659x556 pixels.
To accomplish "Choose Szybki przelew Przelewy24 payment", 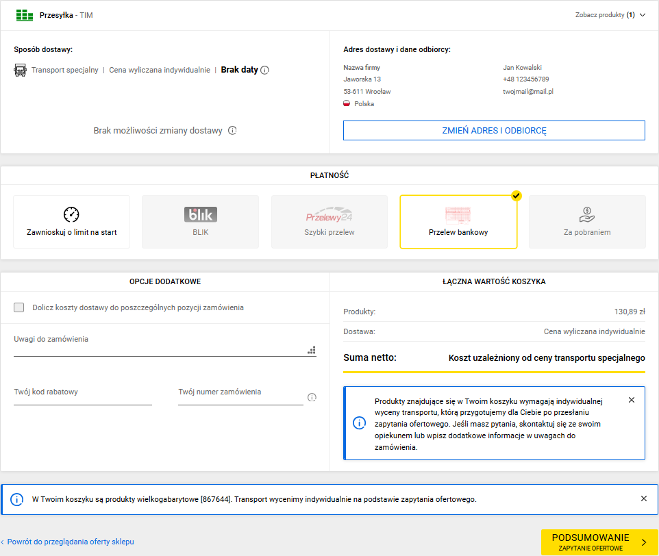I will click(329, 221).
